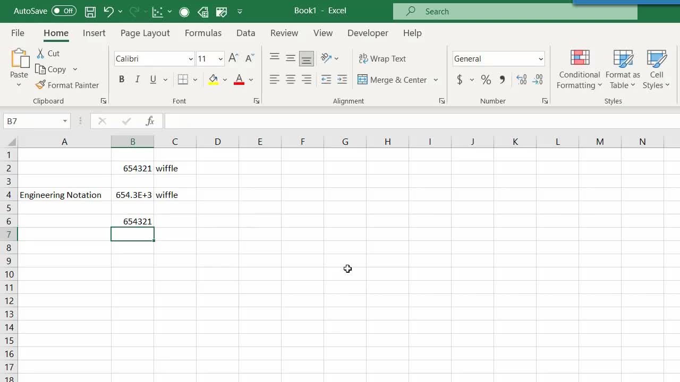680x382 pixels.
Task: Expand Paste options arrow
Action: (x=19, y=85)
